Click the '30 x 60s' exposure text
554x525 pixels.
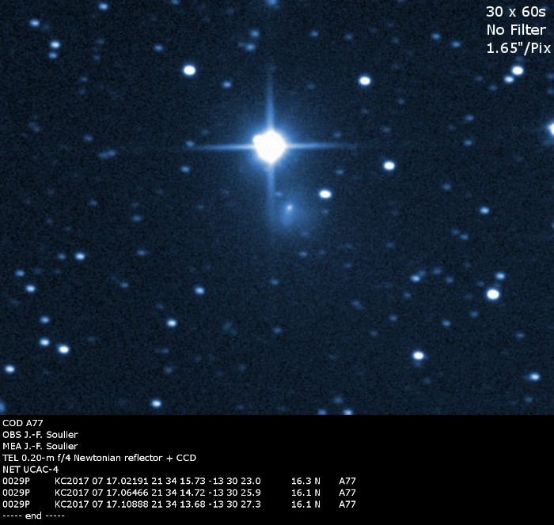(x=516, y=12)
